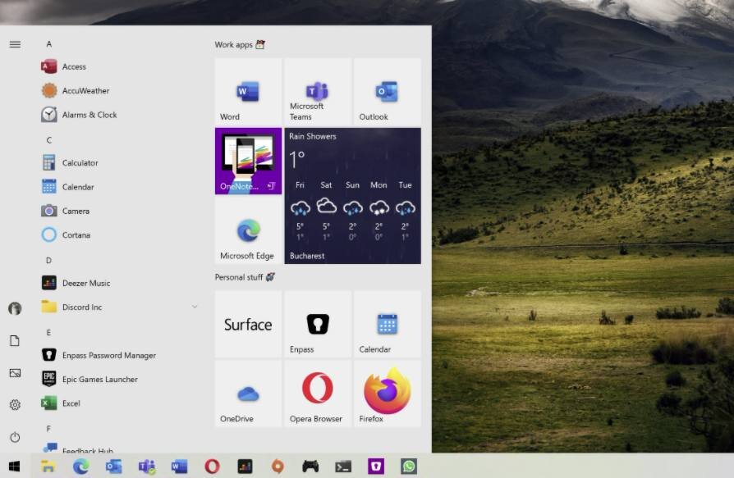
Task: Expand the Discord Inc folder
Action: [x=119, y=307]
